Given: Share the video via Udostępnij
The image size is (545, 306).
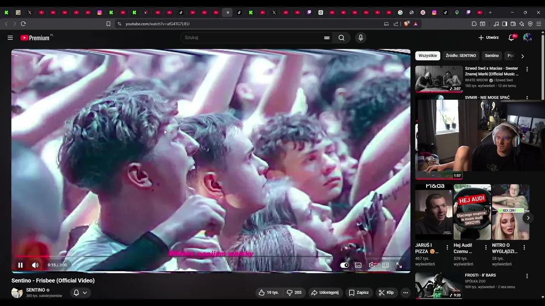Looking at the screenshot, I should (325, 292).
